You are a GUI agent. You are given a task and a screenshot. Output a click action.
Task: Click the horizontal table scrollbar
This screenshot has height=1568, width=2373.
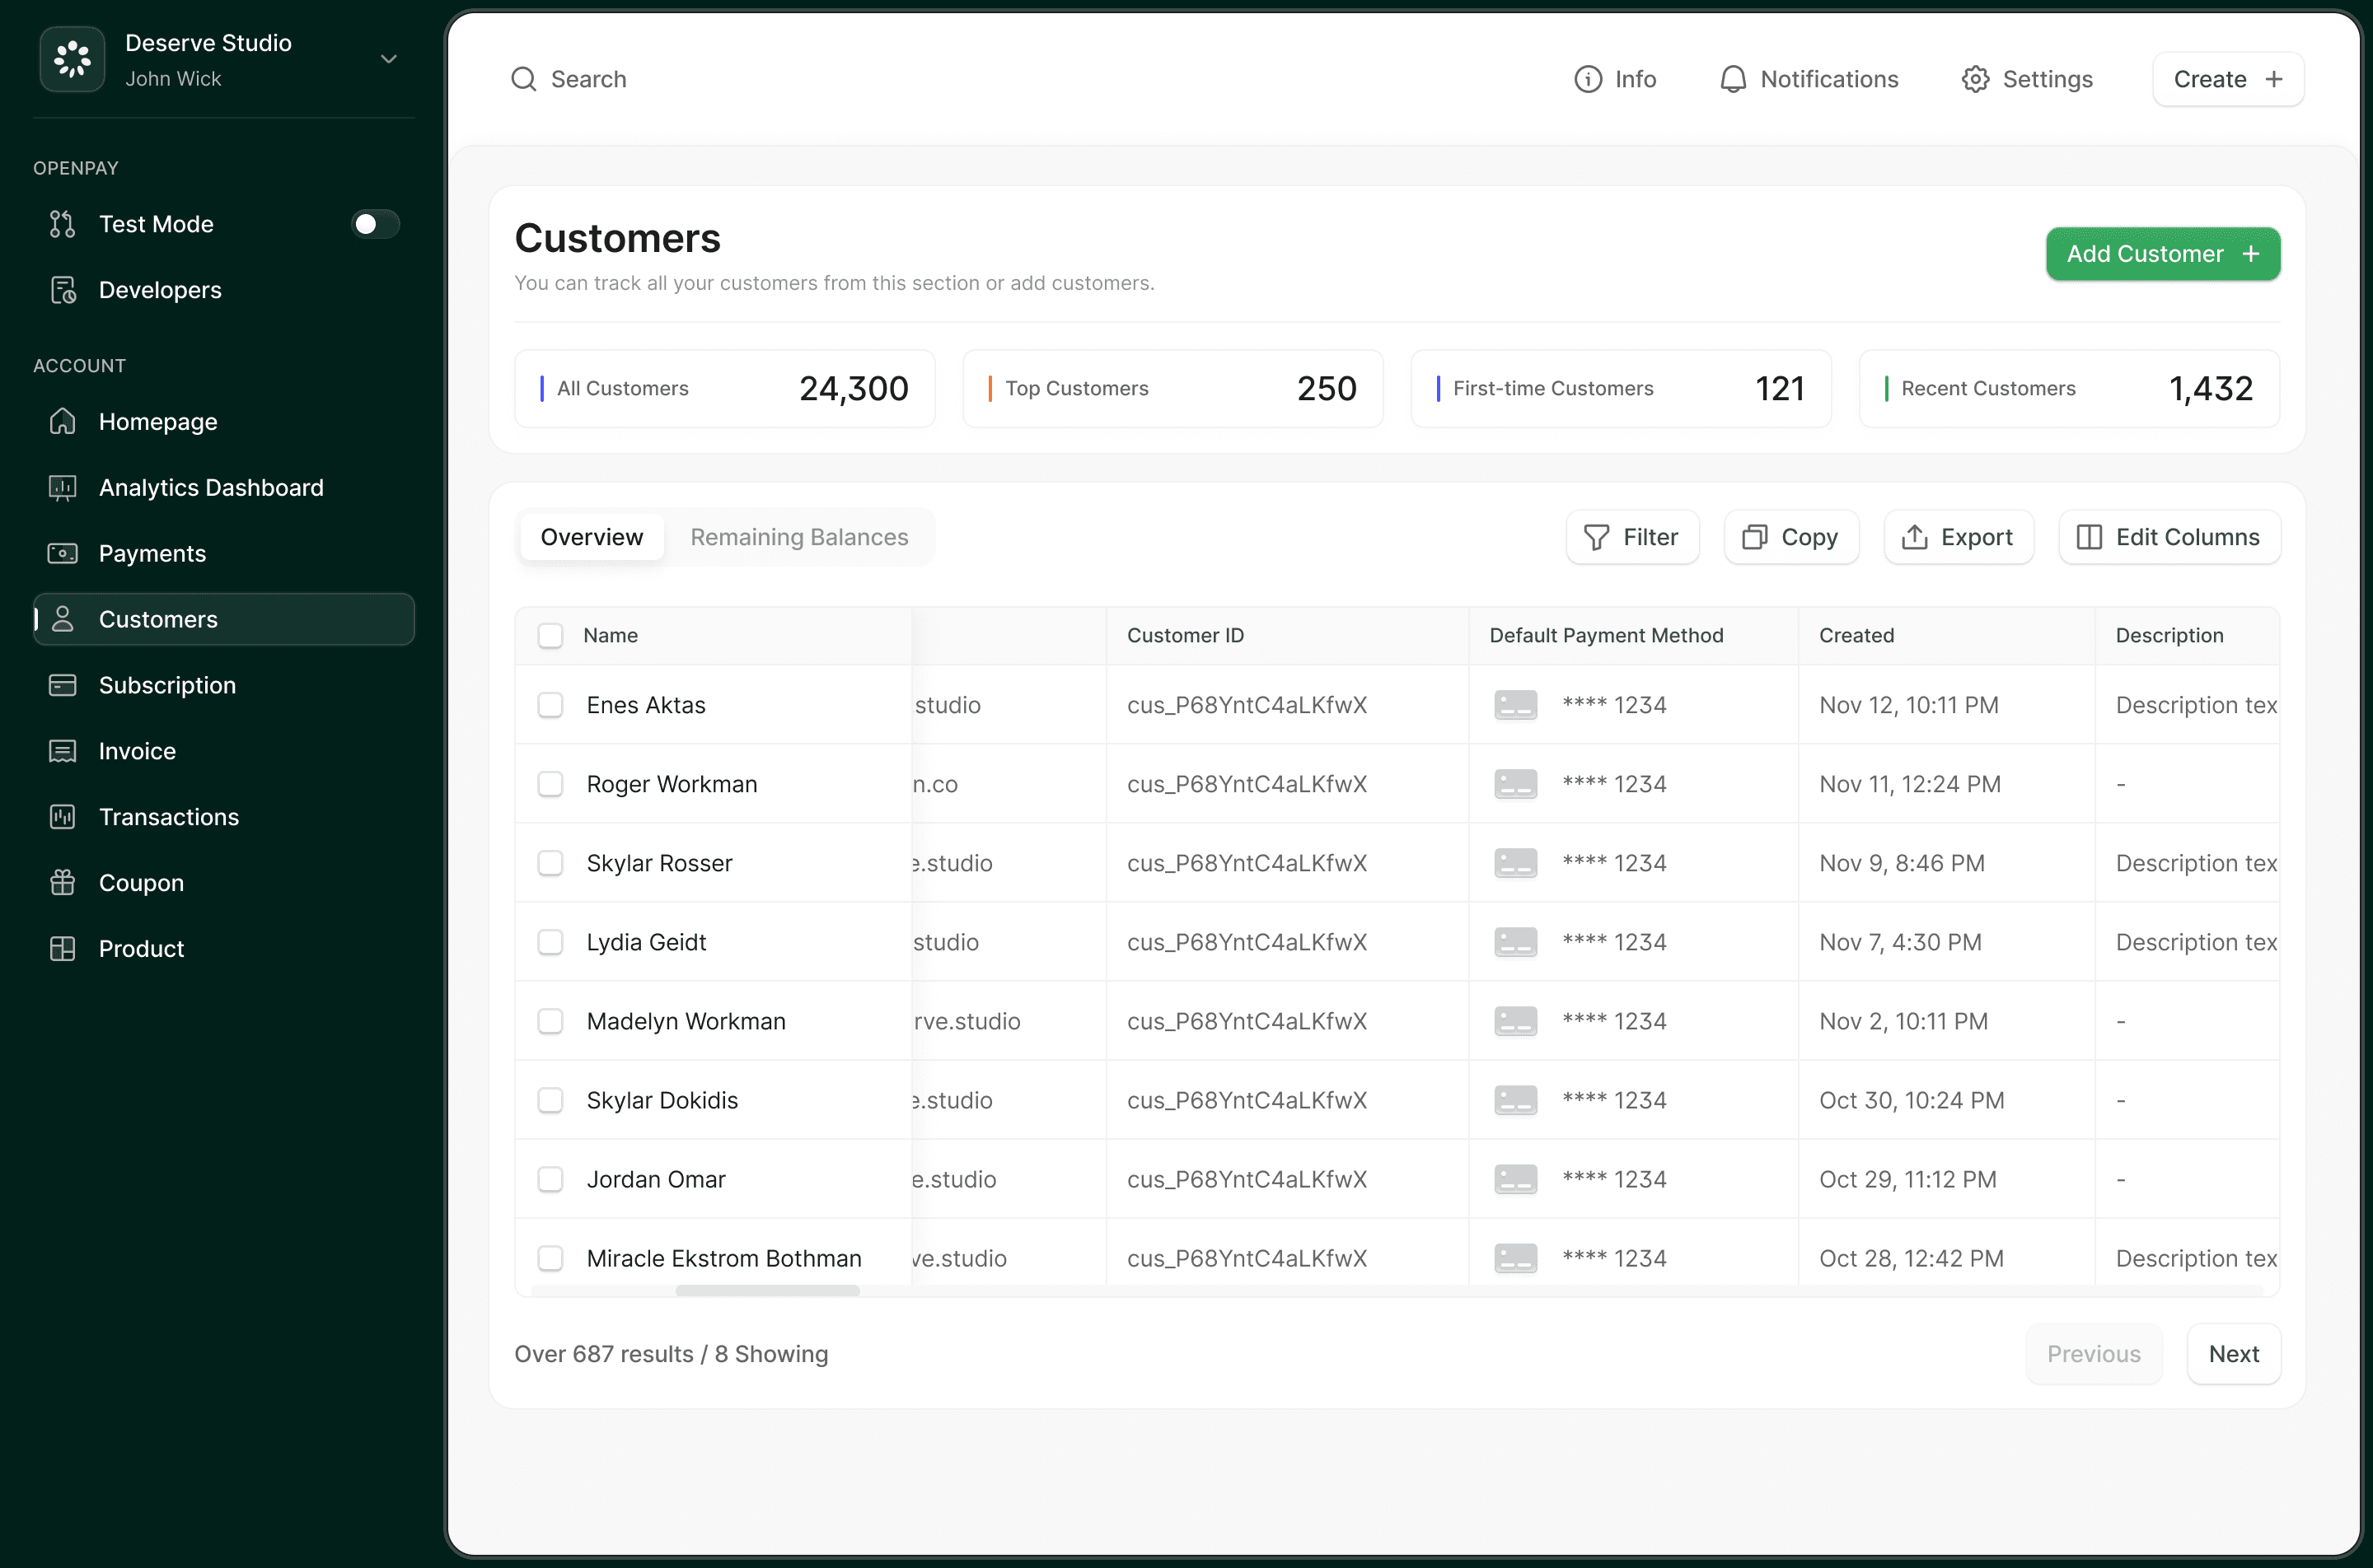tap(767, 1291)
